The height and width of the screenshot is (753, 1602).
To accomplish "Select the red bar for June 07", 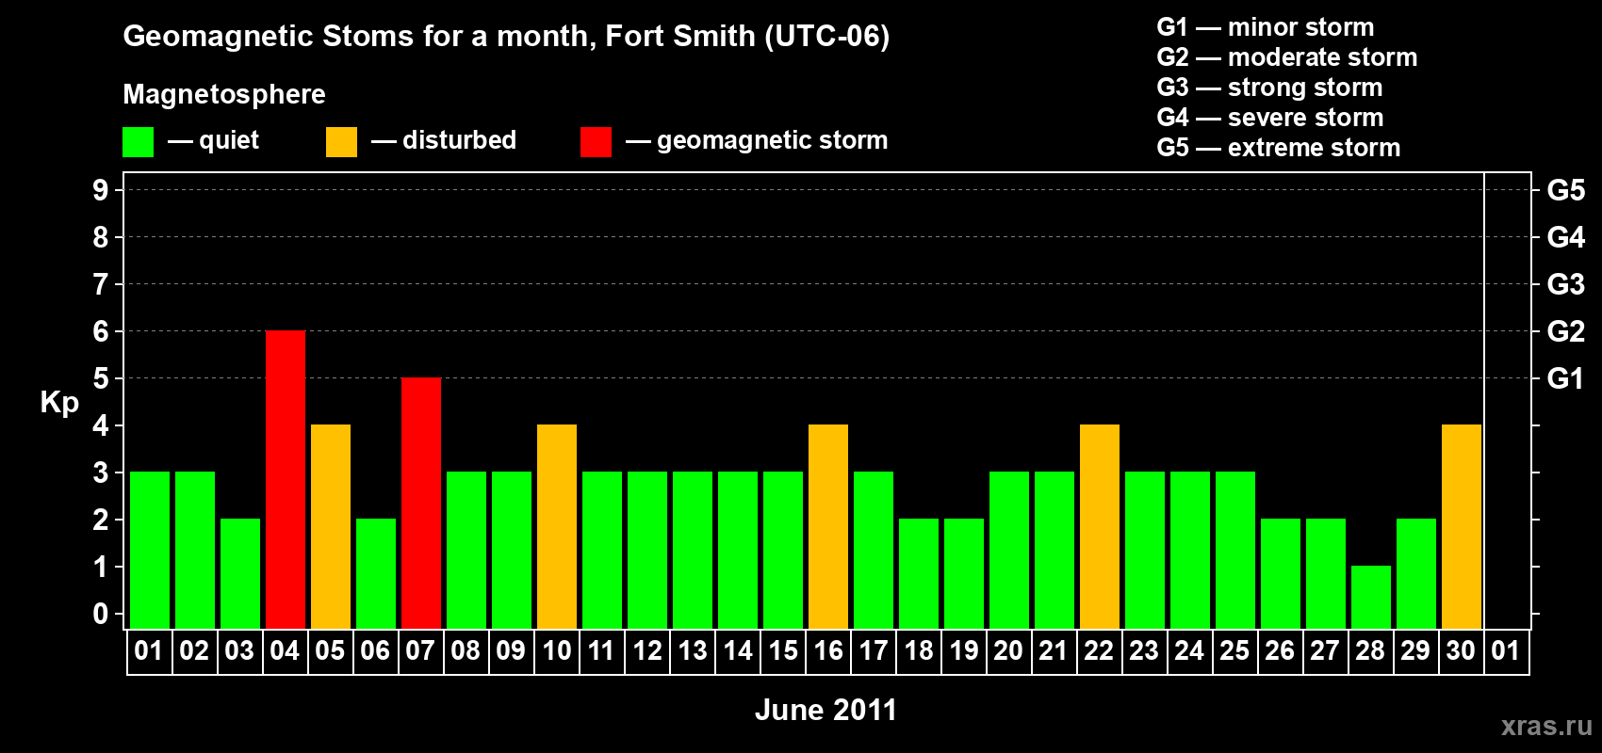I will coord(421,503).
